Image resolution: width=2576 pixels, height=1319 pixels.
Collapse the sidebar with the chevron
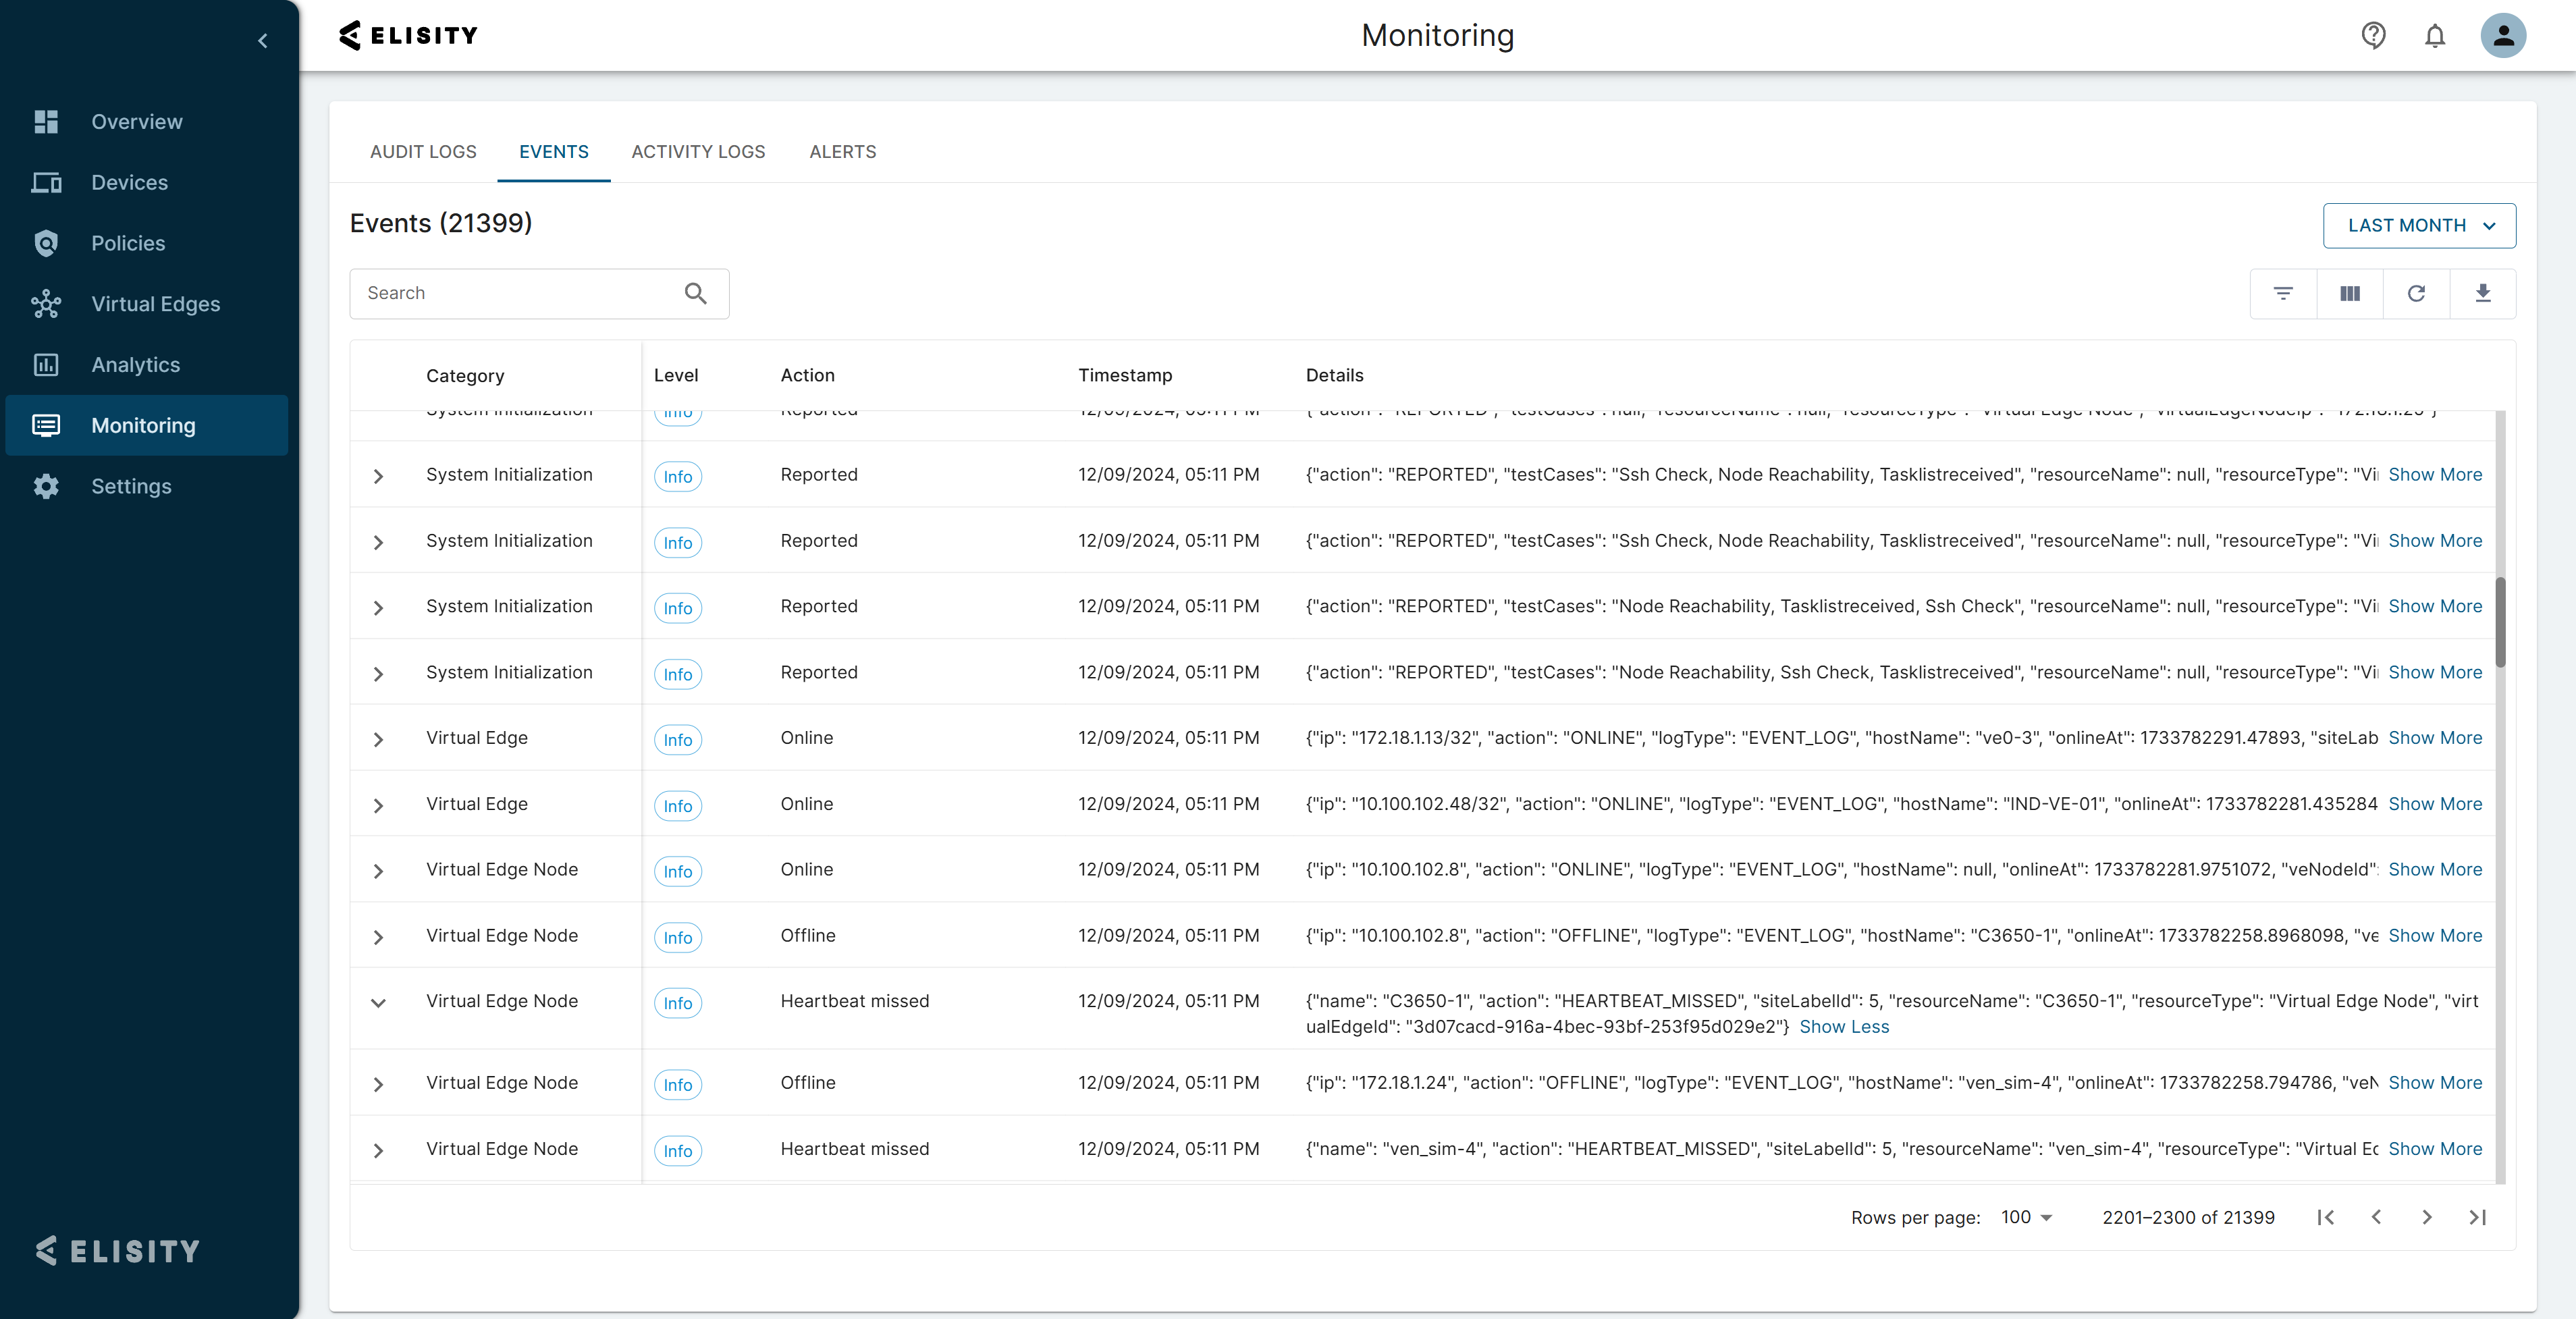click(263, 41)
